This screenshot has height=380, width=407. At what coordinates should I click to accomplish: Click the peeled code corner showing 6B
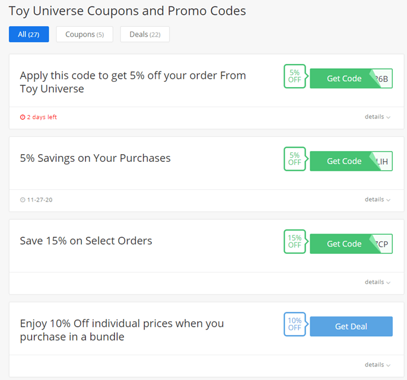pos(381,79)
